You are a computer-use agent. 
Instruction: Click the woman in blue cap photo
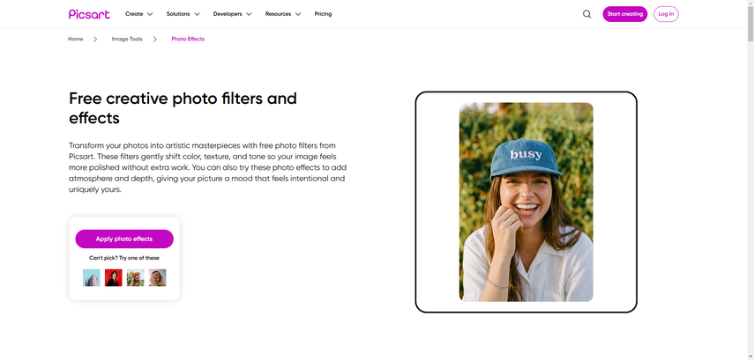[526, 202]
